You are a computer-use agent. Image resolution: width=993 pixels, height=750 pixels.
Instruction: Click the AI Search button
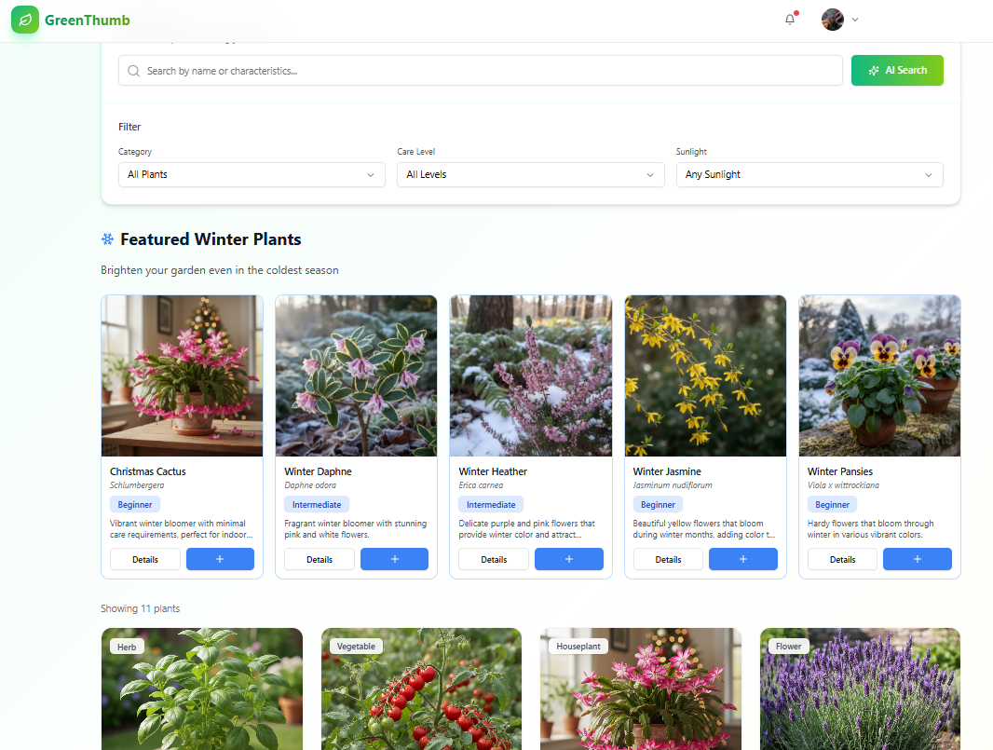(x=896, y=70)
